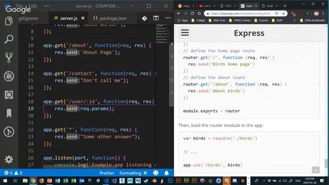The image size is (329, 185).
Task: Open the Web Tools bookmarks folder
Action: [x=217, y=21]
